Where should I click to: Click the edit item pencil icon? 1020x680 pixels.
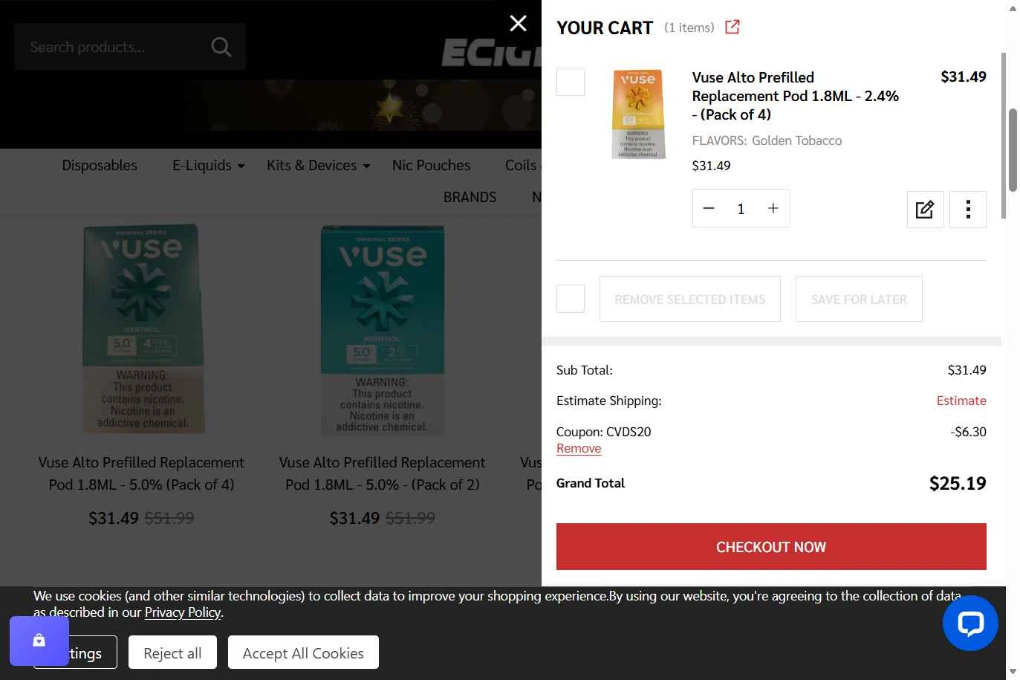tap(925, 210)
